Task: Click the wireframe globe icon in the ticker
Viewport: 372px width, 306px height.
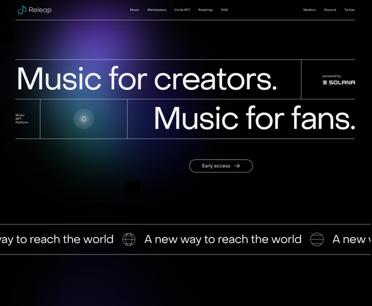Action: coord(129,239)
